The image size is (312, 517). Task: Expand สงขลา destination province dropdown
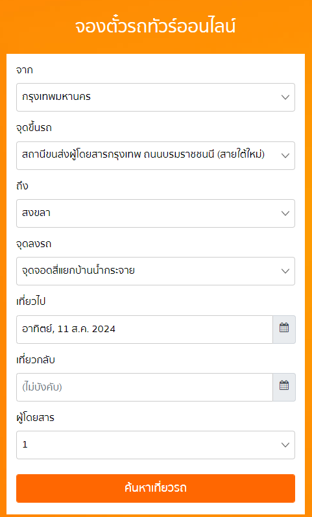pyautogui.click(x=156, y=213)
